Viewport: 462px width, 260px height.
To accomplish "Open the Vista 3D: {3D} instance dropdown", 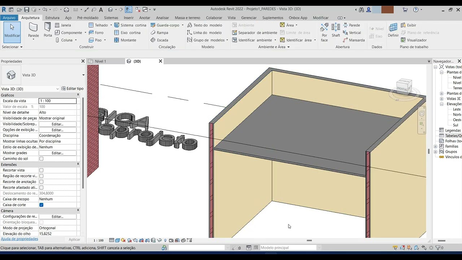I will pos(57,89).
